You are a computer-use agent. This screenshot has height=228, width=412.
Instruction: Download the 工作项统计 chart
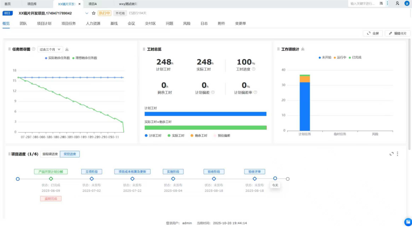click(x=303, y=49)
